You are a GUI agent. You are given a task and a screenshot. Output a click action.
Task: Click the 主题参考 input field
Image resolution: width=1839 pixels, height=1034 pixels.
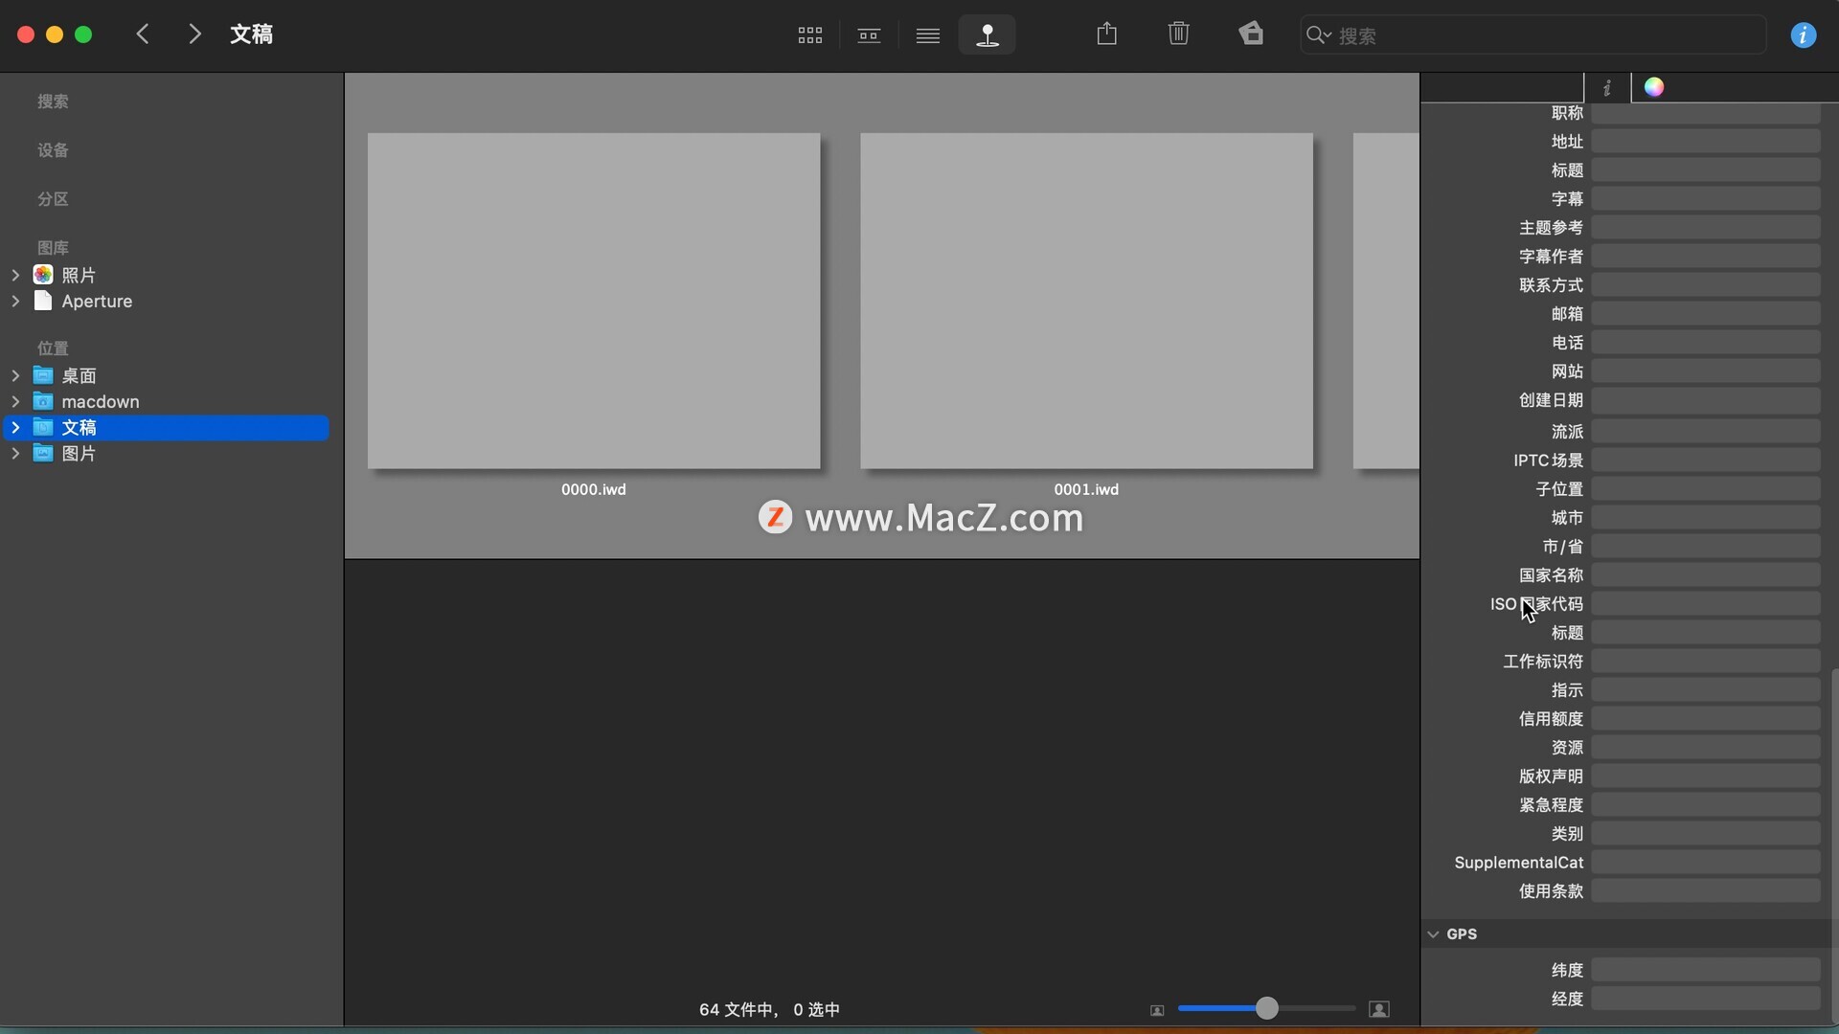[1706, 227]
